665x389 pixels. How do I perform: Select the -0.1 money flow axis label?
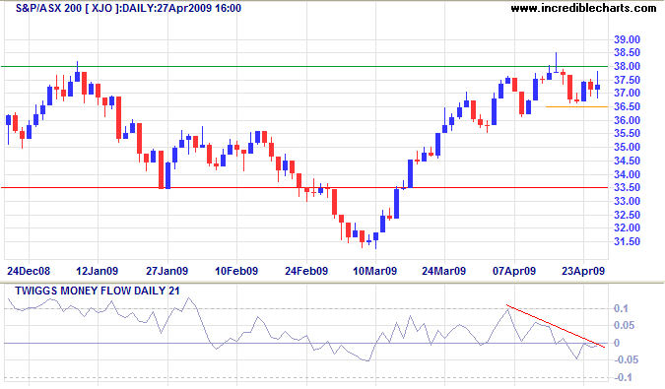(x=623, y=377)
